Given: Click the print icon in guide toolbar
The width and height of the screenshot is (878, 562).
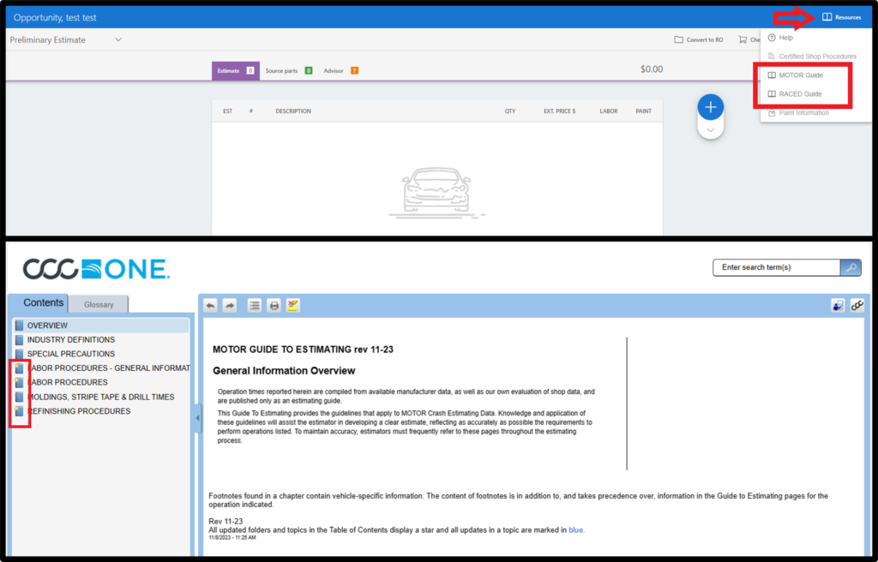Looking at the screenshot, I should coord(274,305).
